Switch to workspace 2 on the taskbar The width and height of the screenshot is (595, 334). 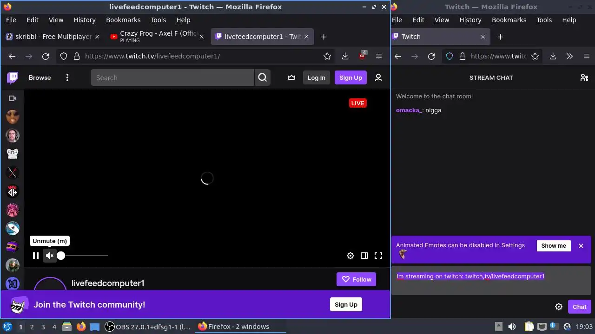point(32,327)
